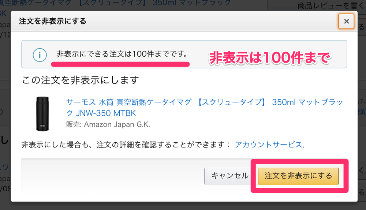The height and width of the screenshot is (210, 366).
Task: Open the アカウントサービス link
Action: pos(268,145)
